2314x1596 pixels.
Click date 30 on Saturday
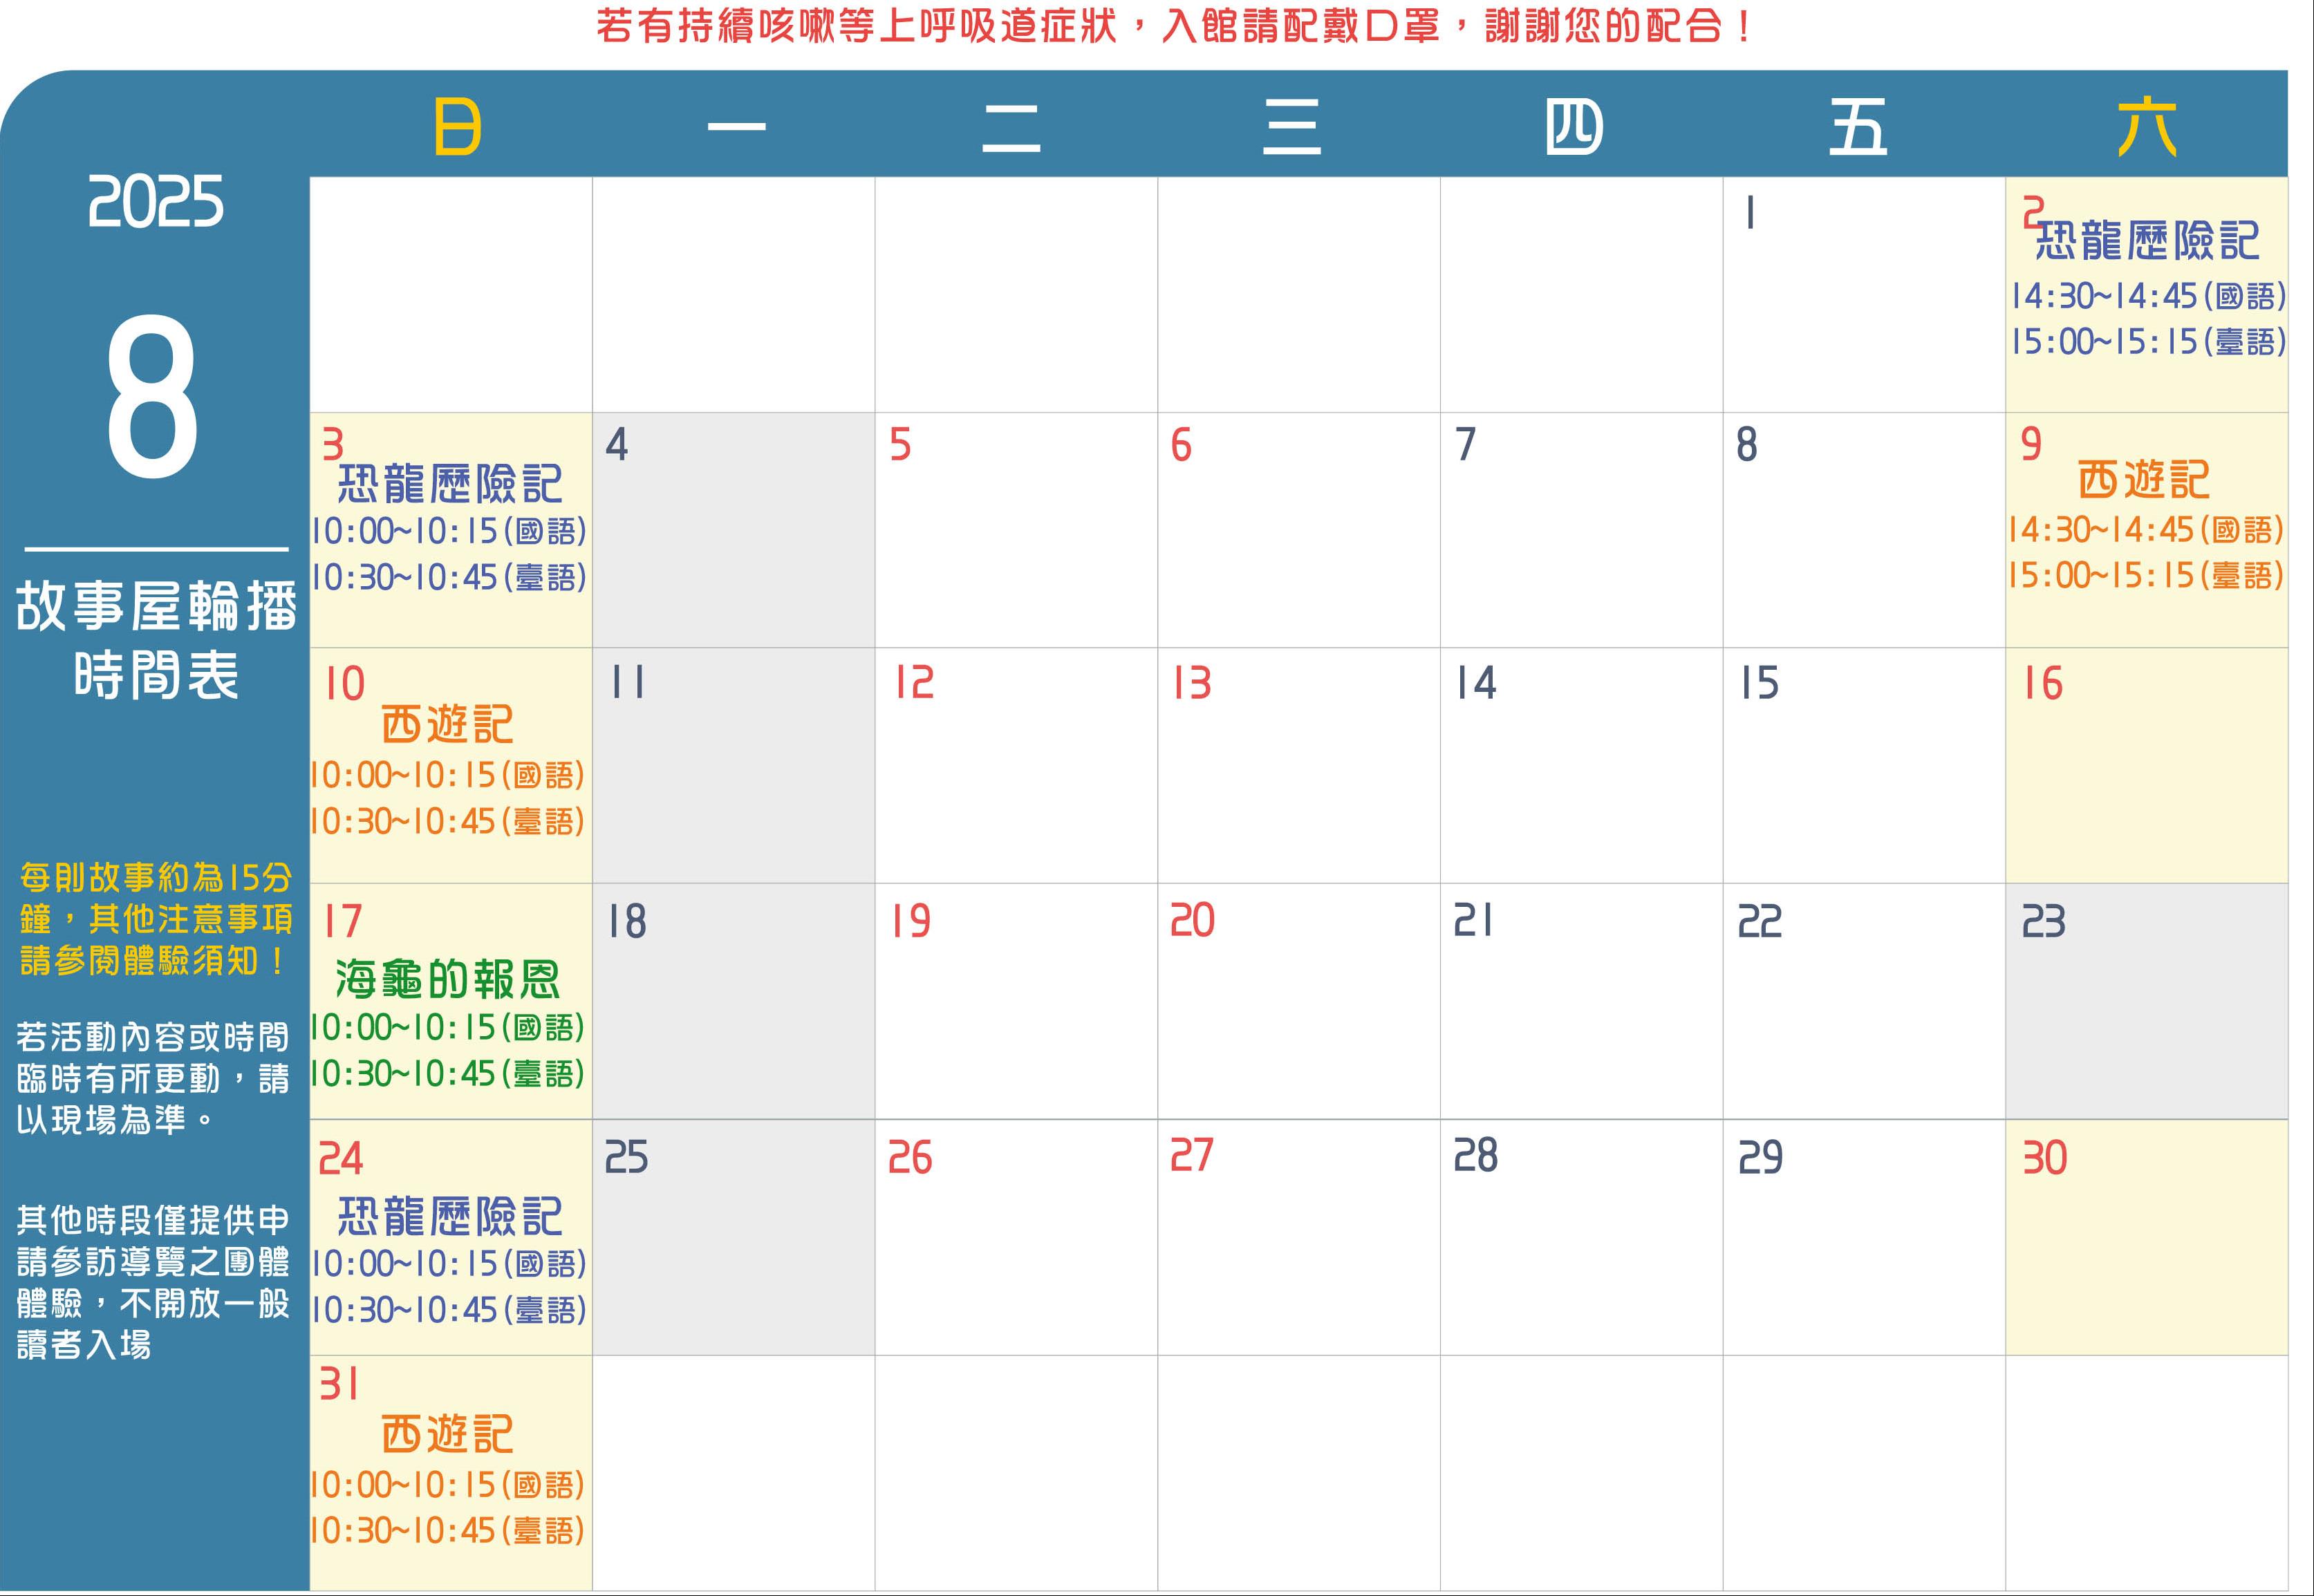point(2044,1157)
